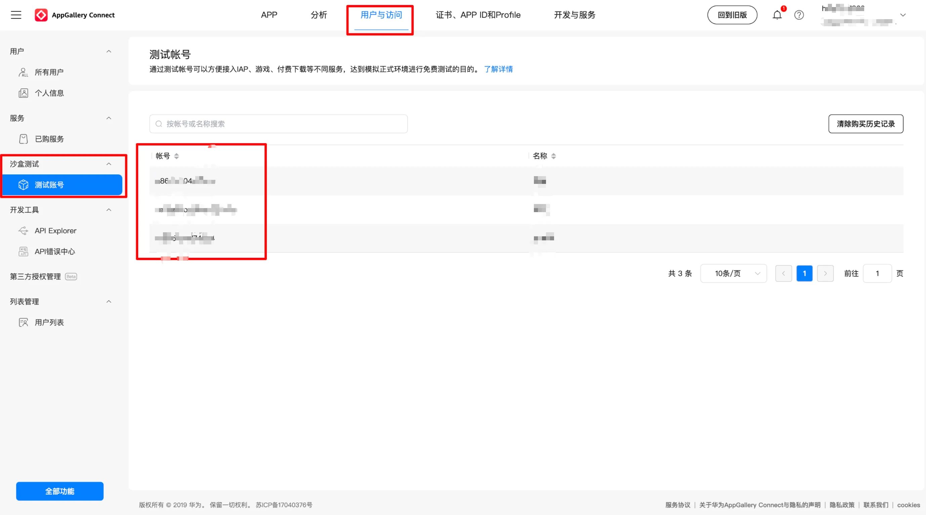
Task: Click the 共 3 条 total count text
Action: point(680,273)
